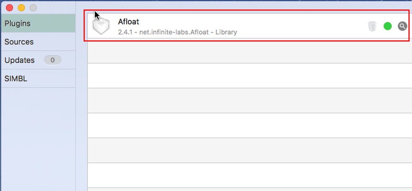This screenshot has height=191, width=412.
Task: Switch to the Sources section
Action: pos(38,42)
